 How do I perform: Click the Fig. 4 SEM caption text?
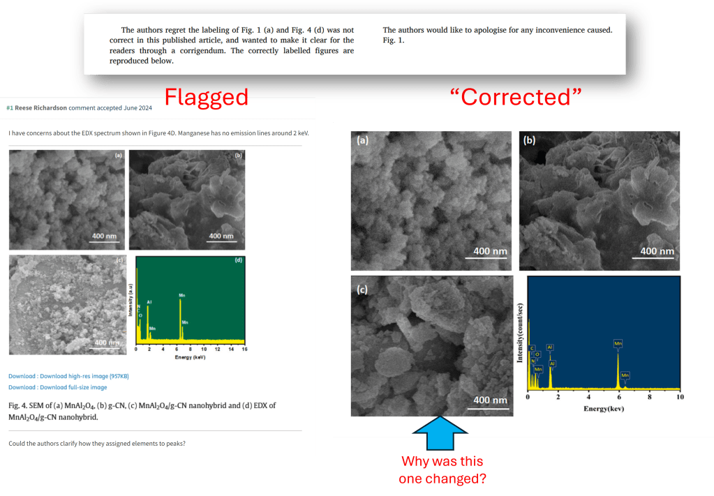tap(142, 411)
